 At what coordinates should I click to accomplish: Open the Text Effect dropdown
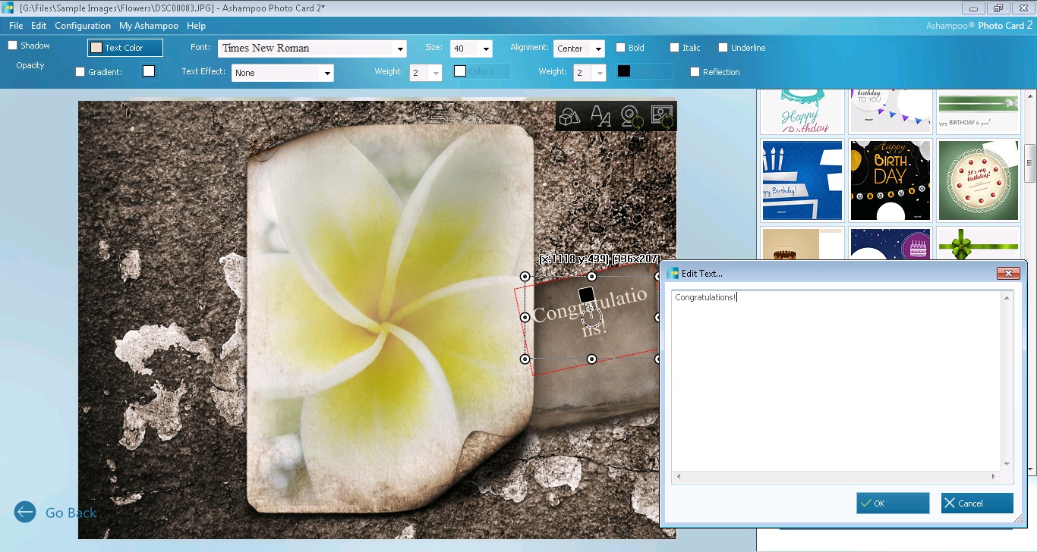click(282, 73)
